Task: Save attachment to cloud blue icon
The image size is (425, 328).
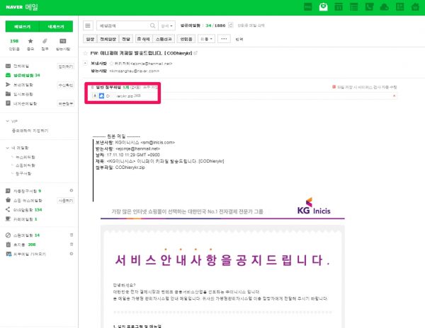Action: (x=101, y=95)
